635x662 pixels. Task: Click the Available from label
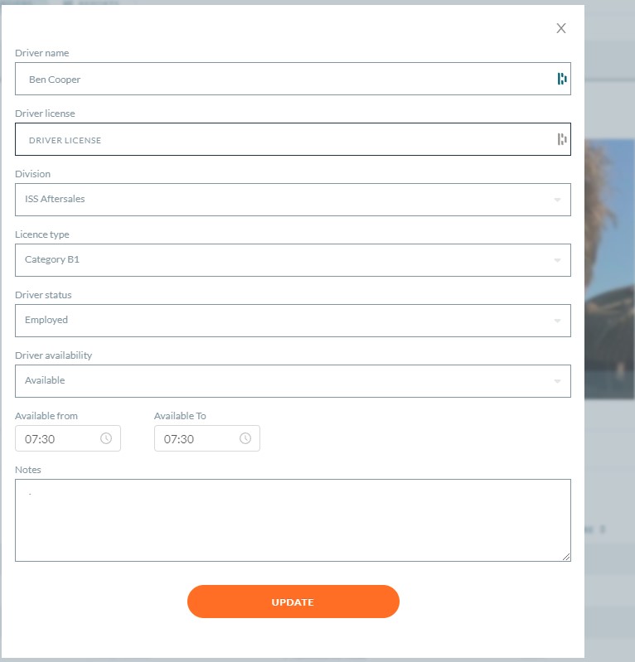[x=46, y=416]
